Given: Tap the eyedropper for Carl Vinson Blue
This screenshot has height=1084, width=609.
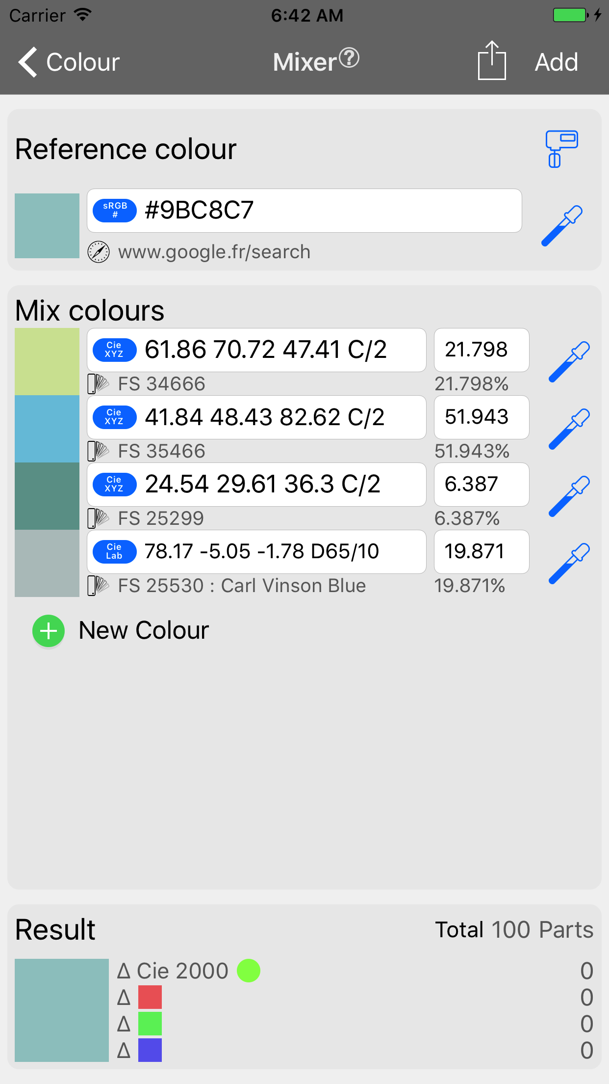Looking at the screenshot, I should click(x=569, y=564).
